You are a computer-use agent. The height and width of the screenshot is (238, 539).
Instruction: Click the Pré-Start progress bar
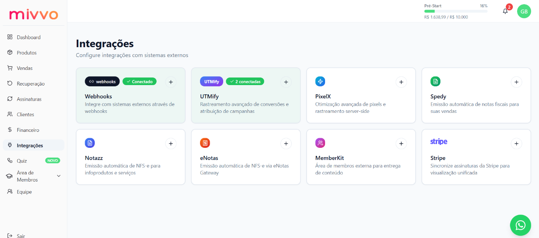point(456,11)
